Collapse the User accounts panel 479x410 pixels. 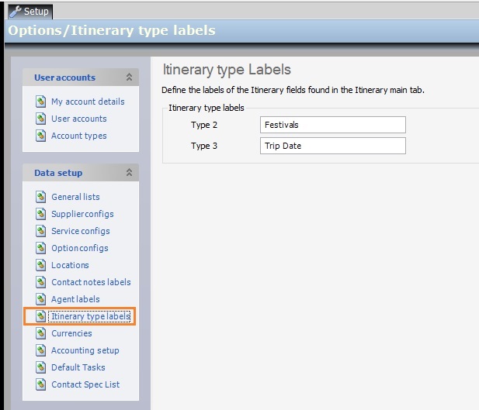129,78
